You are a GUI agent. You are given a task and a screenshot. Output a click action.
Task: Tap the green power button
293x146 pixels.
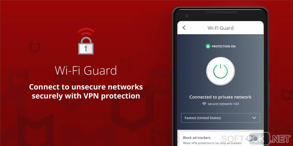click(x=221, y=71)
